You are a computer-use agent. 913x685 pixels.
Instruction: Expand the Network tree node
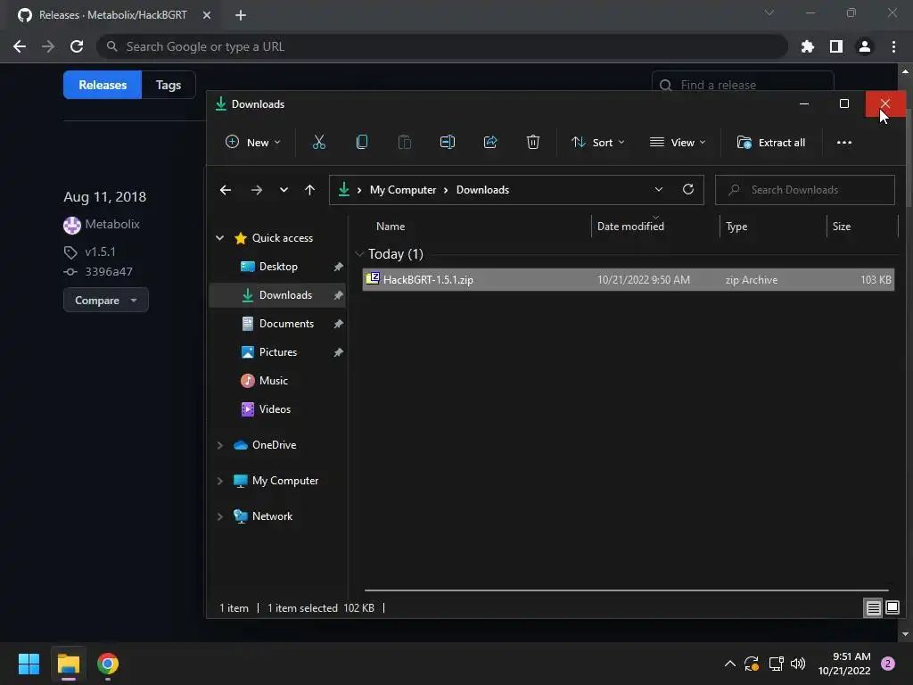[220, 516]
